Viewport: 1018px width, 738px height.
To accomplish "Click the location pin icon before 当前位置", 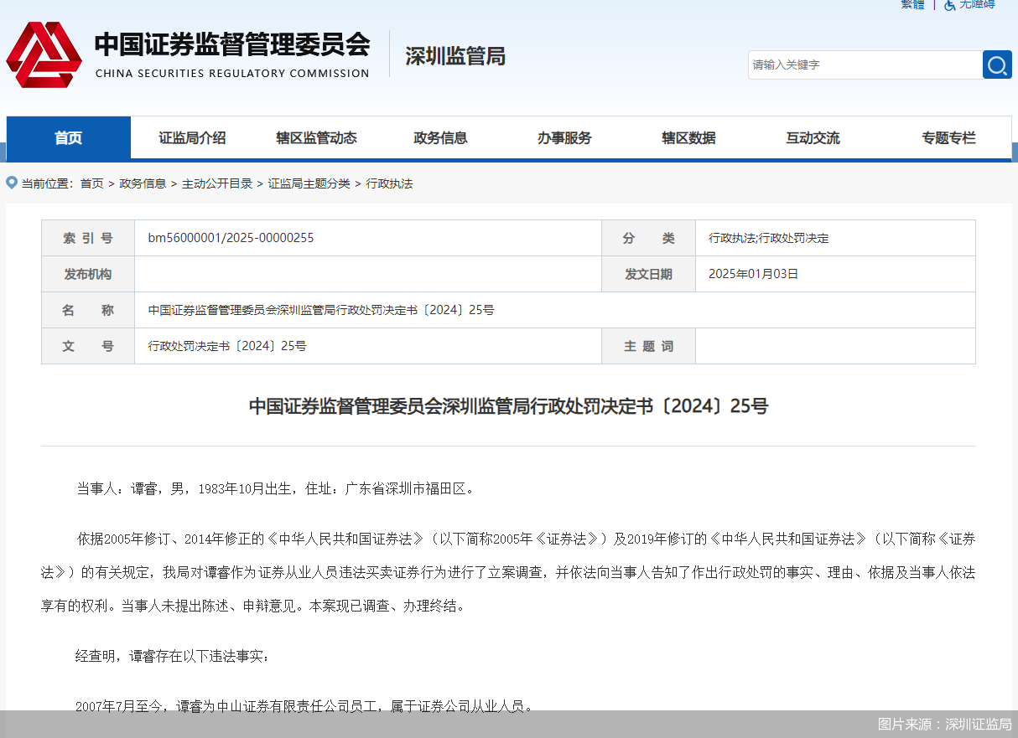I will pos(12,183).
